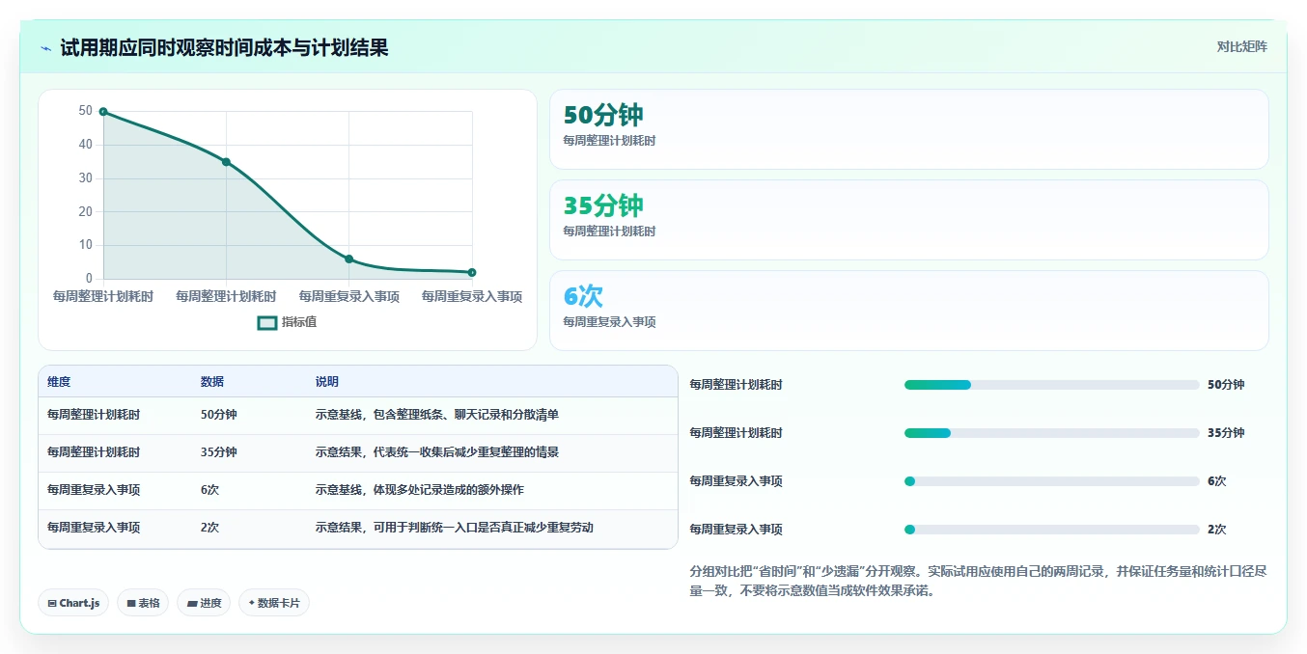Click the progress bar in the 50分钟 row
This screenshot has height=654, width=1307.
[1052, 385]
